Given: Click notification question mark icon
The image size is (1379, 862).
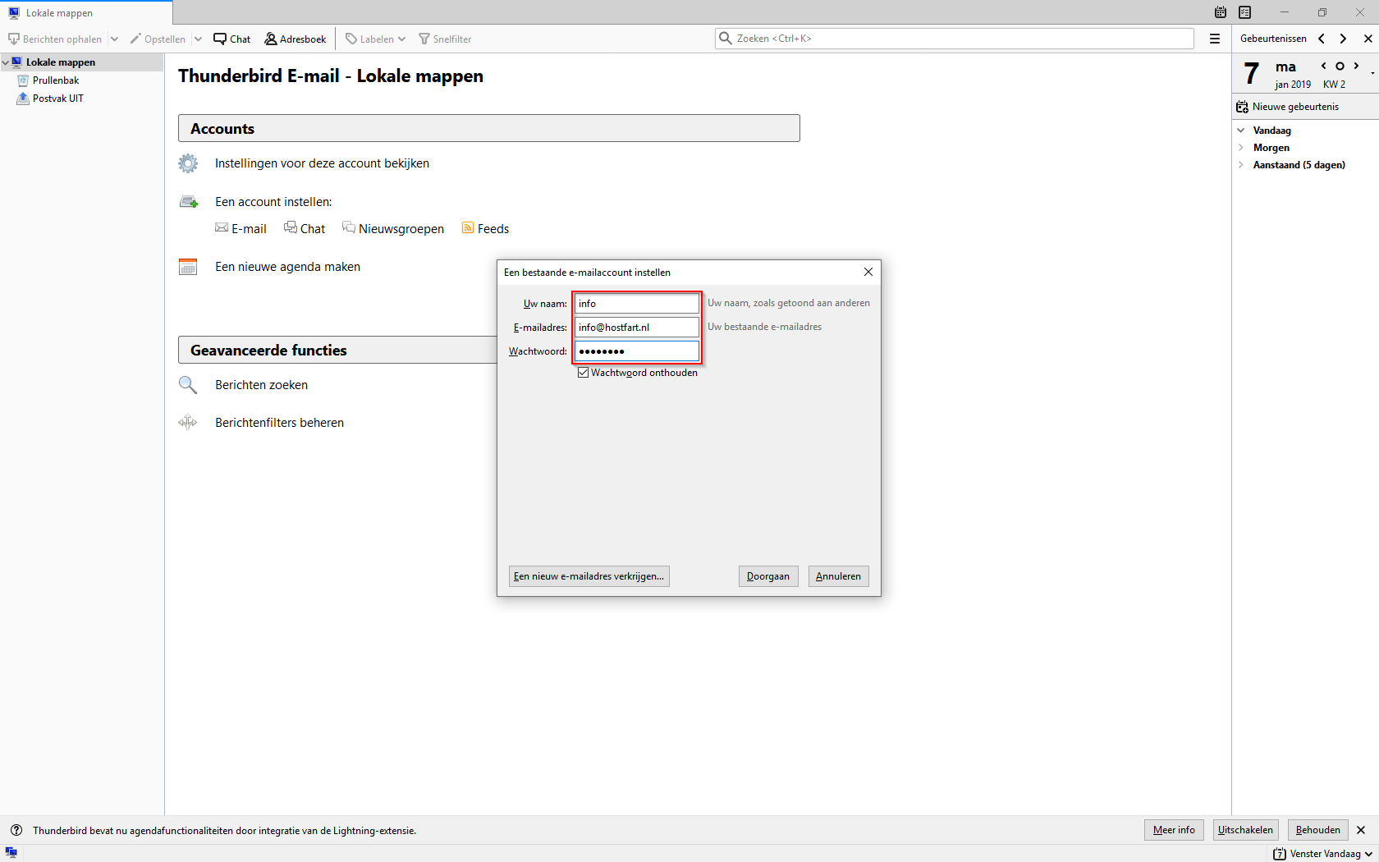Looking at the screenshot, I should pos(16,830).
